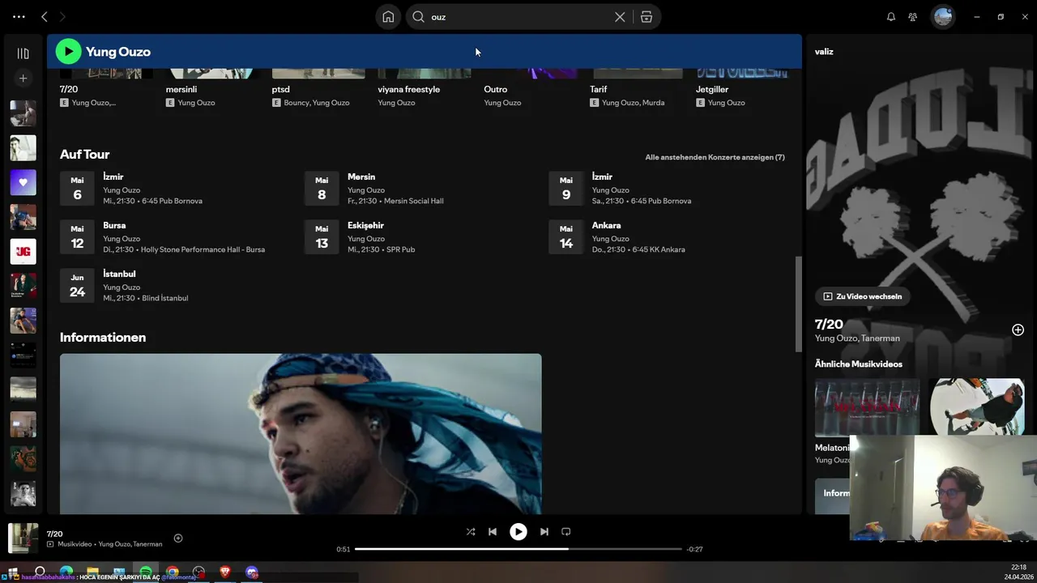This screenshot has height=583, width=1037.
Task: Open the Eskişehir concert on Mai 13
Action: pyautogui.click(x=421, y=237)
